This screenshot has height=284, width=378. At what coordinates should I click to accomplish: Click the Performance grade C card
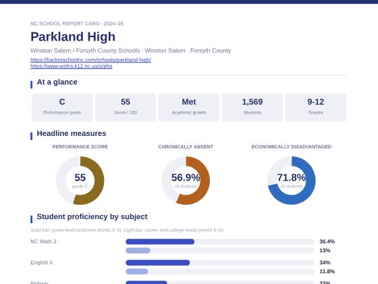(x=62, y=108)
